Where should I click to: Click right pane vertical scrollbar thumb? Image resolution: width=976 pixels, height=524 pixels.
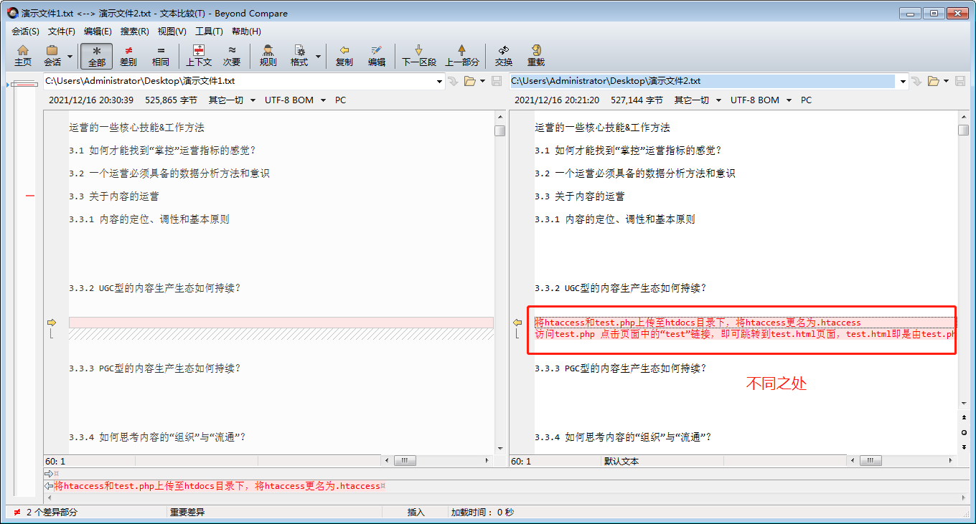coord(963,130)
